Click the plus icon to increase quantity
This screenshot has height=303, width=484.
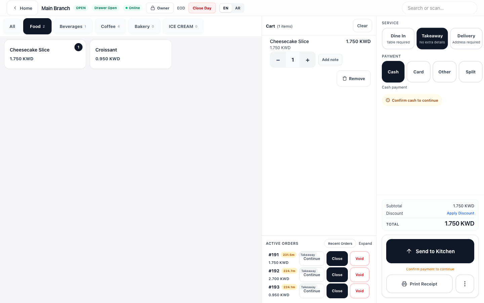307,60
